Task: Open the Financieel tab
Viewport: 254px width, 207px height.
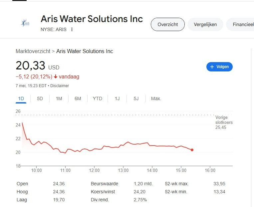Action: tap(240, 24)
